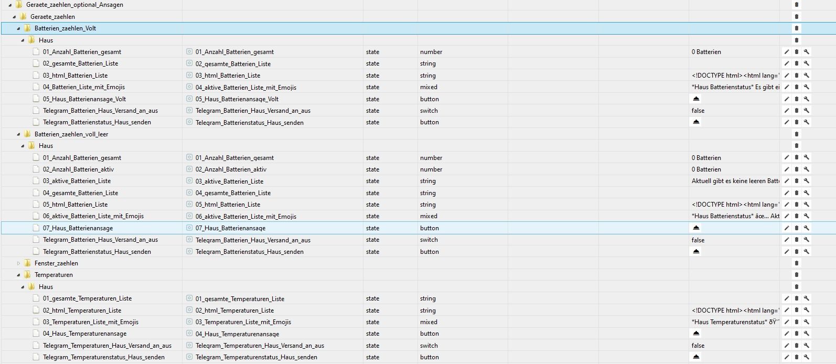Trigger the 07_Haus_Batterienansage button value
The width and height of the screenshot is (836, 364).
696,228
